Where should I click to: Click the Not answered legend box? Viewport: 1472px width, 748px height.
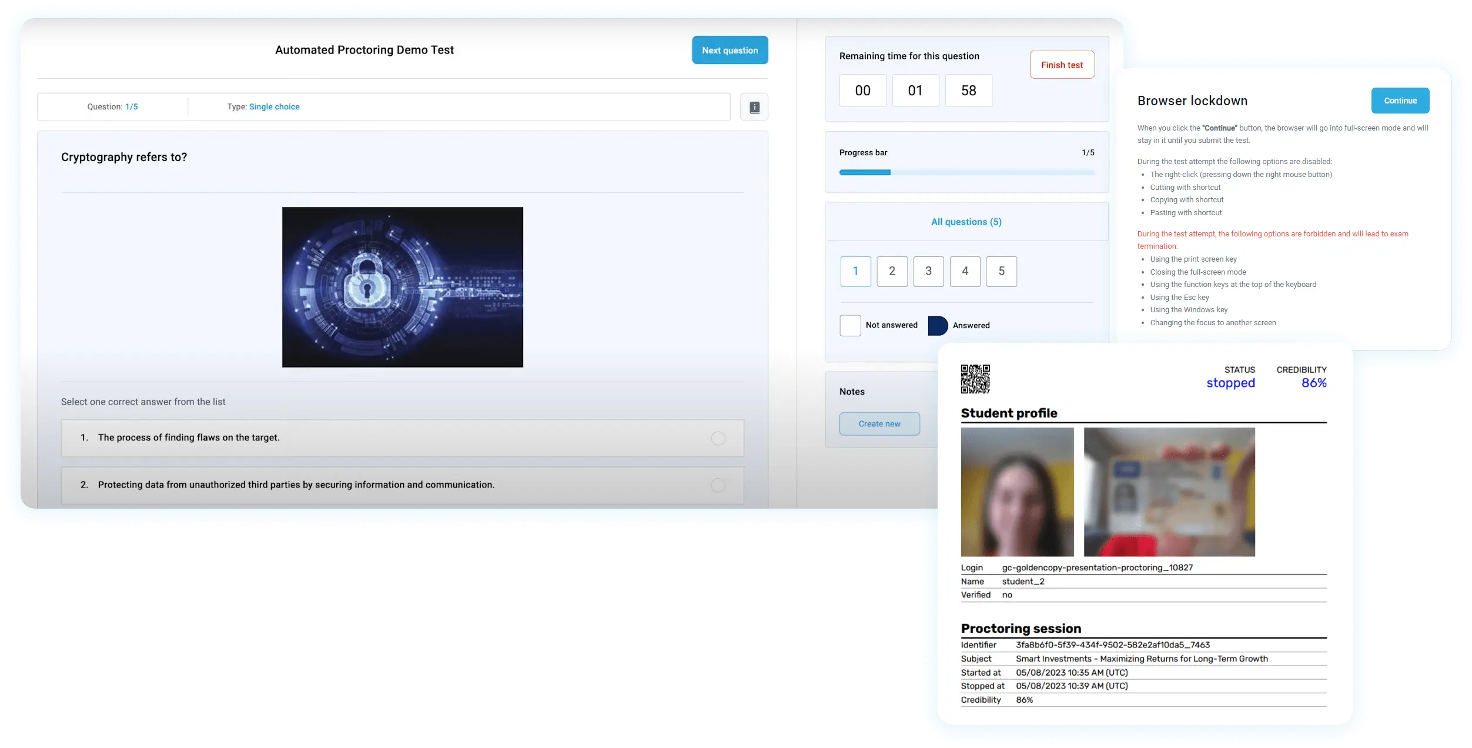point(850,325)
